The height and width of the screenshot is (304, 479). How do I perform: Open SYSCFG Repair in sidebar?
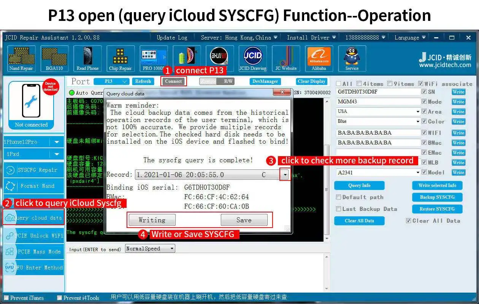pyautogui.click(x=33, y=170)
